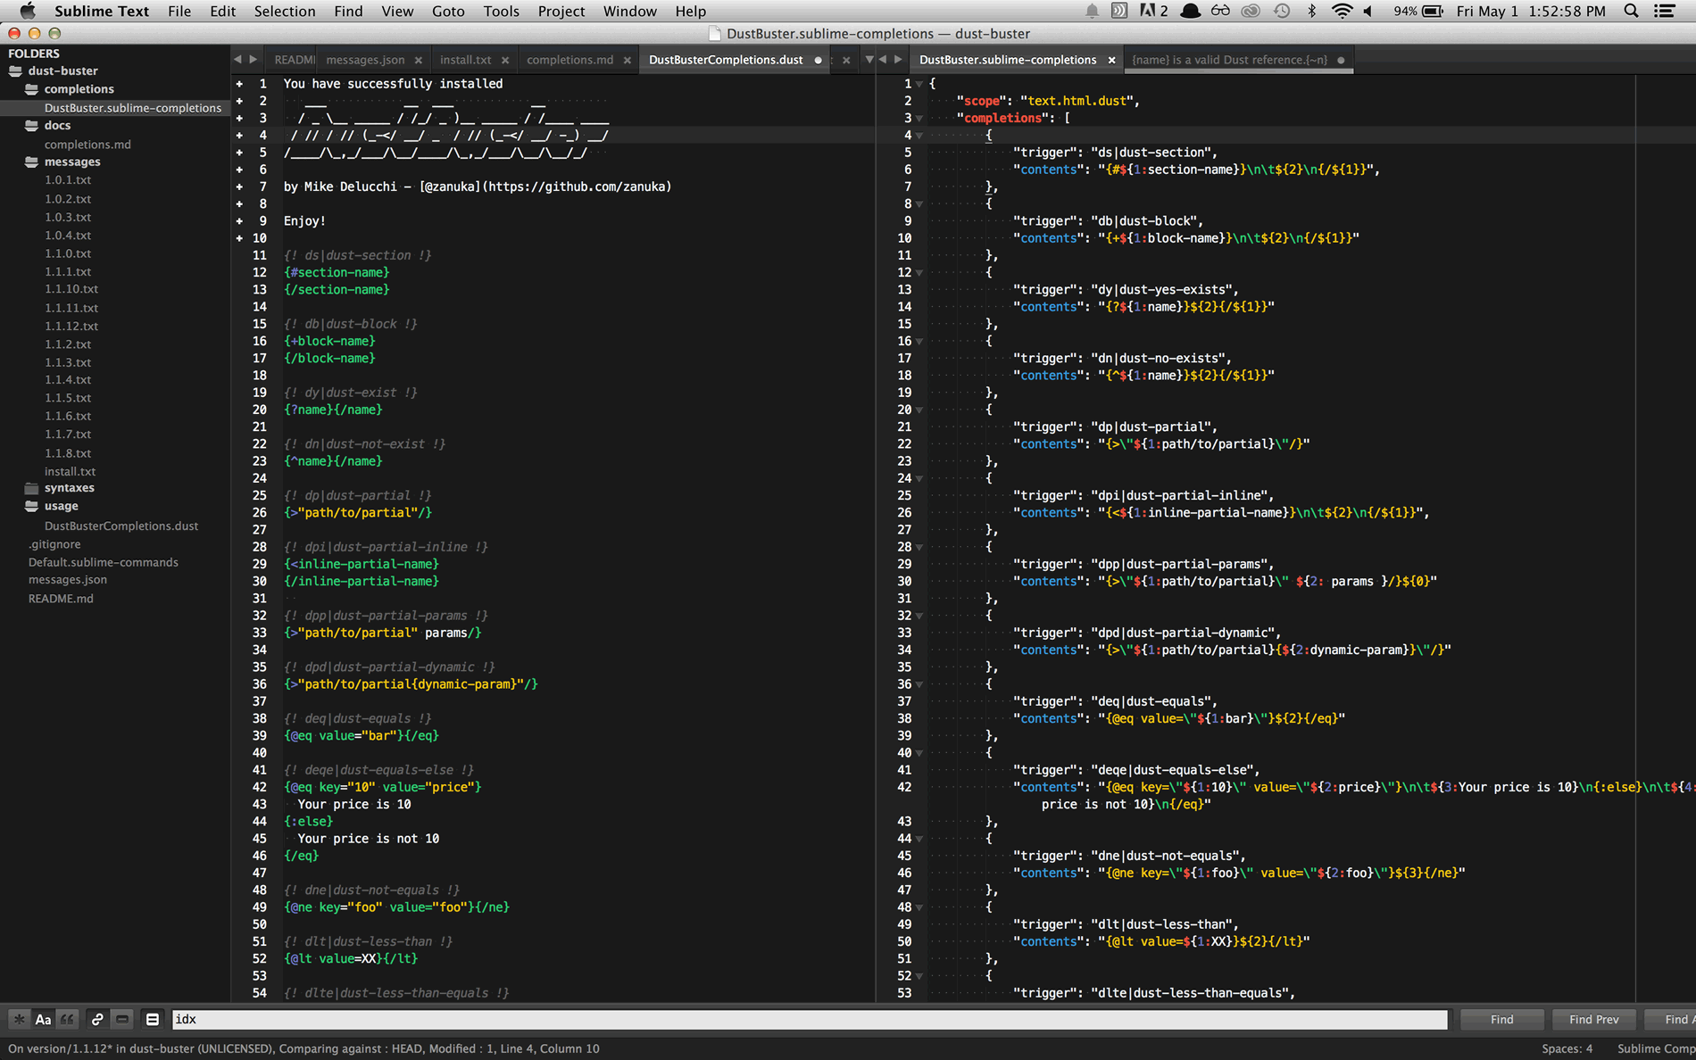
Task: Fold the code block at line 24
Action: (919, 479)
